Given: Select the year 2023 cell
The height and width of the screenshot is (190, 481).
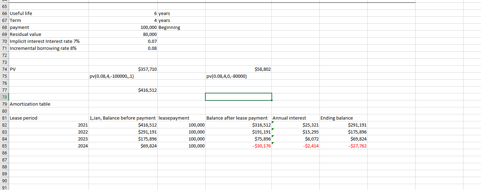Looking at the screenshot, I should [49, 139].
